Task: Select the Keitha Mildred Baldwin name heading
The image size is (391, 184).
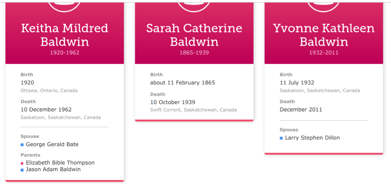Action: [x=65, y=35]
